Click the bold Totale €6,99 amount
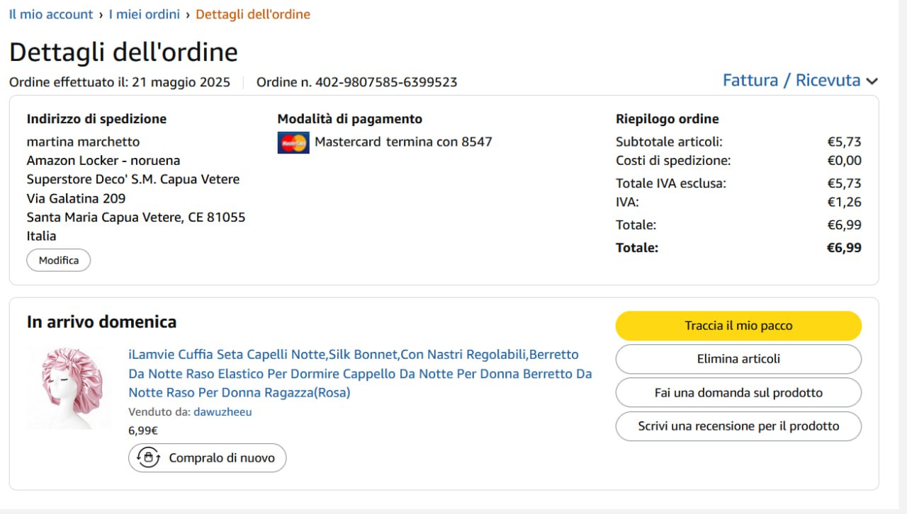This screenshot has width=907, height=514. 844,248
